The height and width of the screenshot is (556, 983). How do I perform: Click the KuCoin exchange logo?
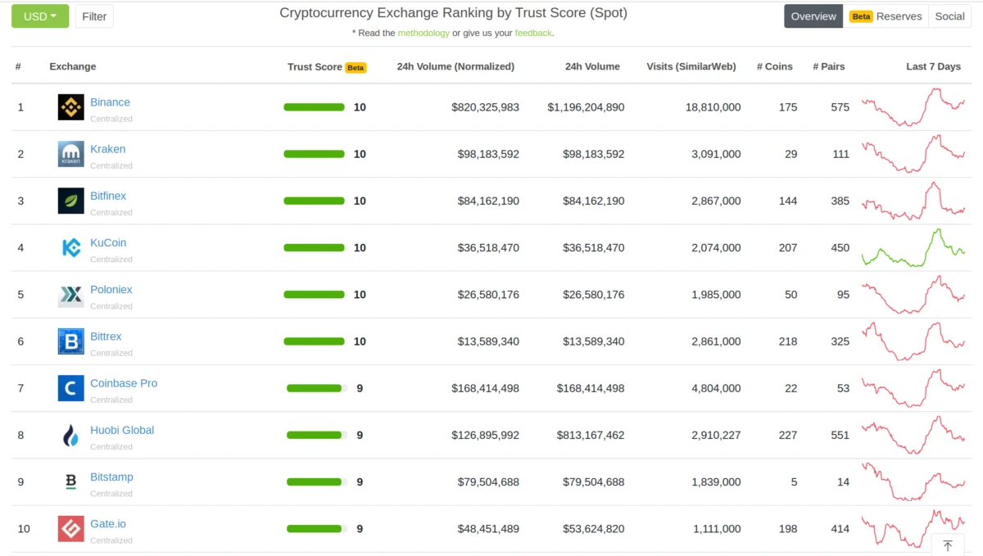click(x=70, y=247)
